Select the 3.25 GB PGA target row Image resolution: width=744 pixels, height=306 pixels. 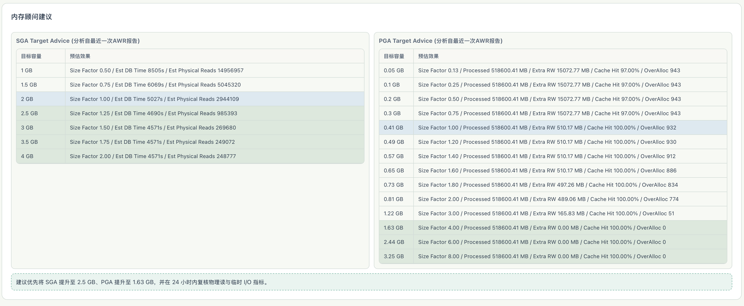553,256
